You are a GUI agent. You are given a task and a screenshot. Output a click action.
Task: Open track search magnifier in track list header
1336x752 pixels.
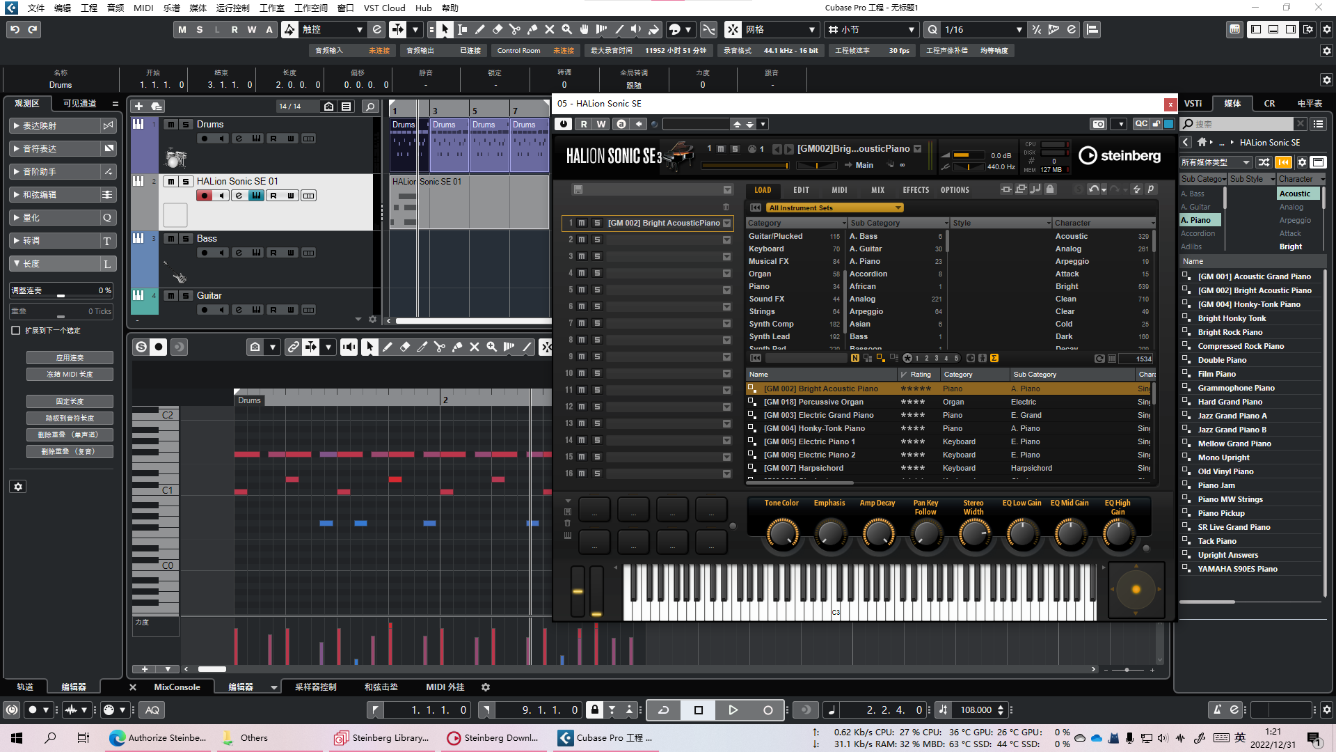[370, 106]
